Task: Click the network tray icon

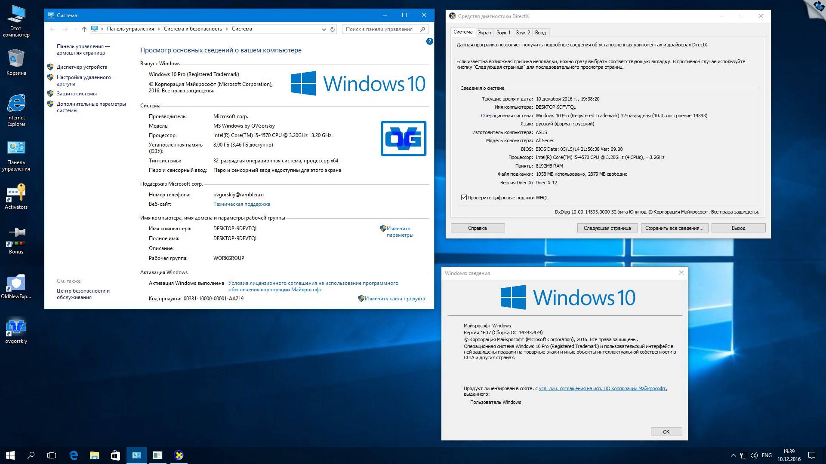Action: point(744,455)
